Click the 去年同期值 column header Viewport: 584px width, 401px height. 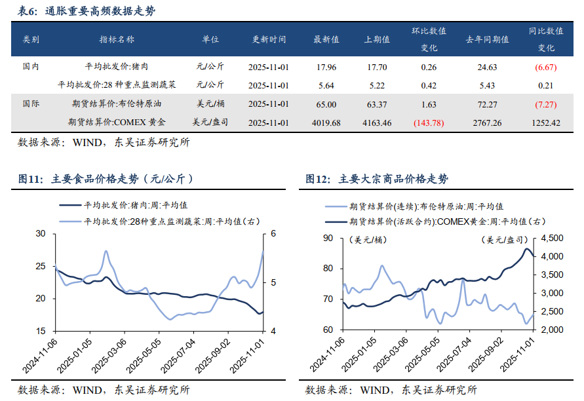(x=486, y=40)
